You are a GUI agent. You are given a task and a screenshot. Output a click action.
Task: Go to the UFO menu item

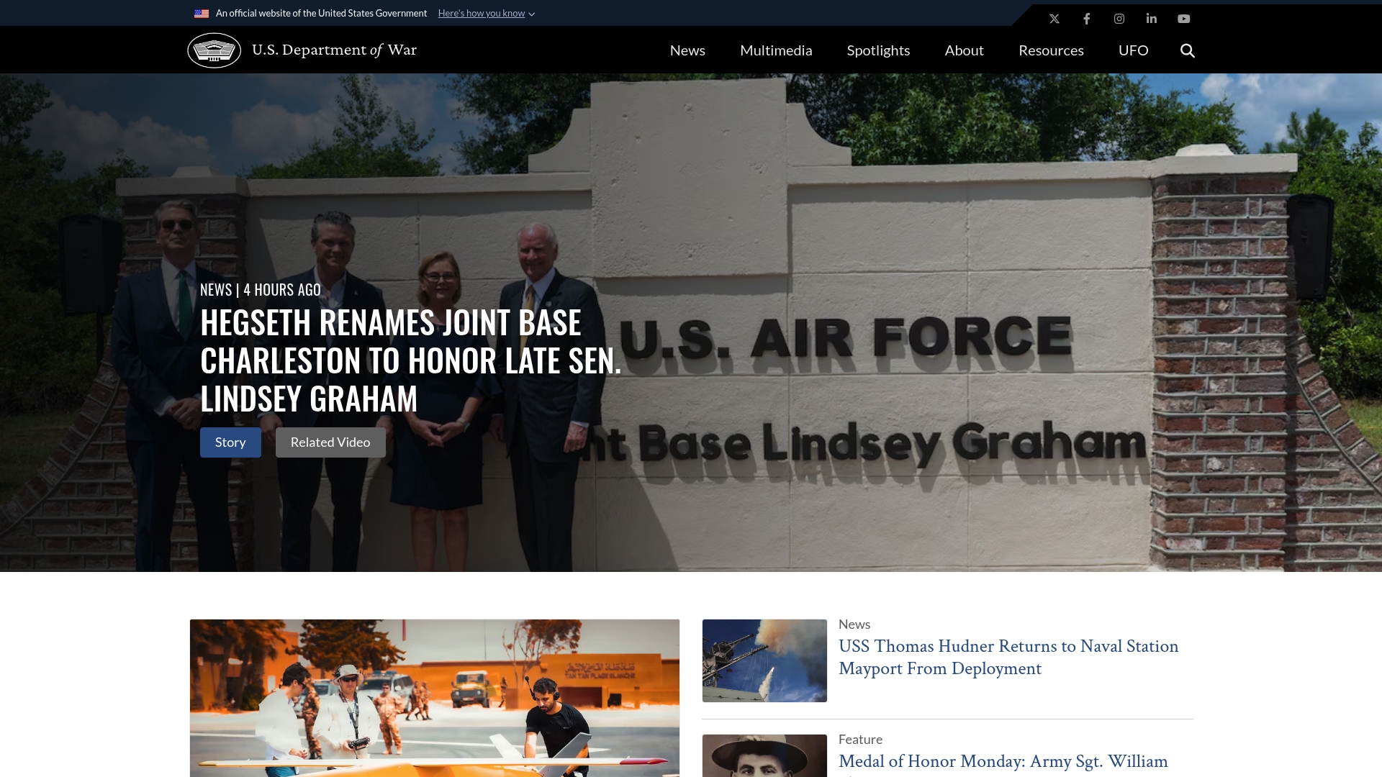(1134, 50)
